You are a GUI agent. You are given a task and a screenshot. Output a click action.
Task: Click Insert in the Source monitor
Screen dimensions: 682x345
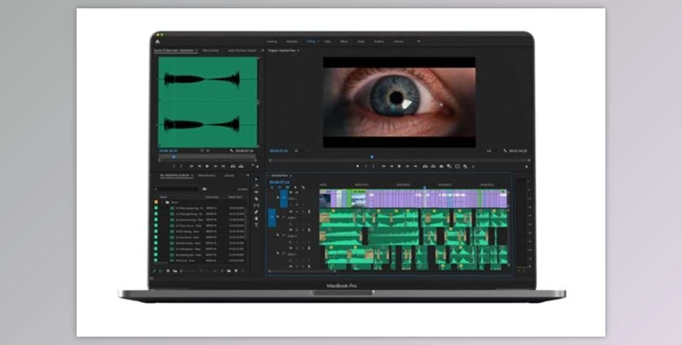233,166
